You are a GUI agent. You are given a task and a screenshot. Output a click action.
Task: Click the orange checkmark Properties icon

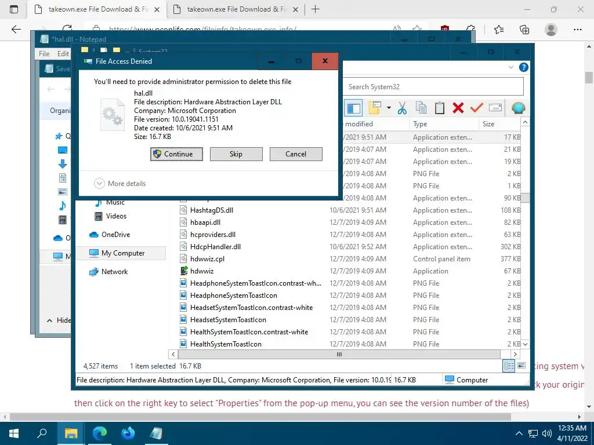(477, 108)
